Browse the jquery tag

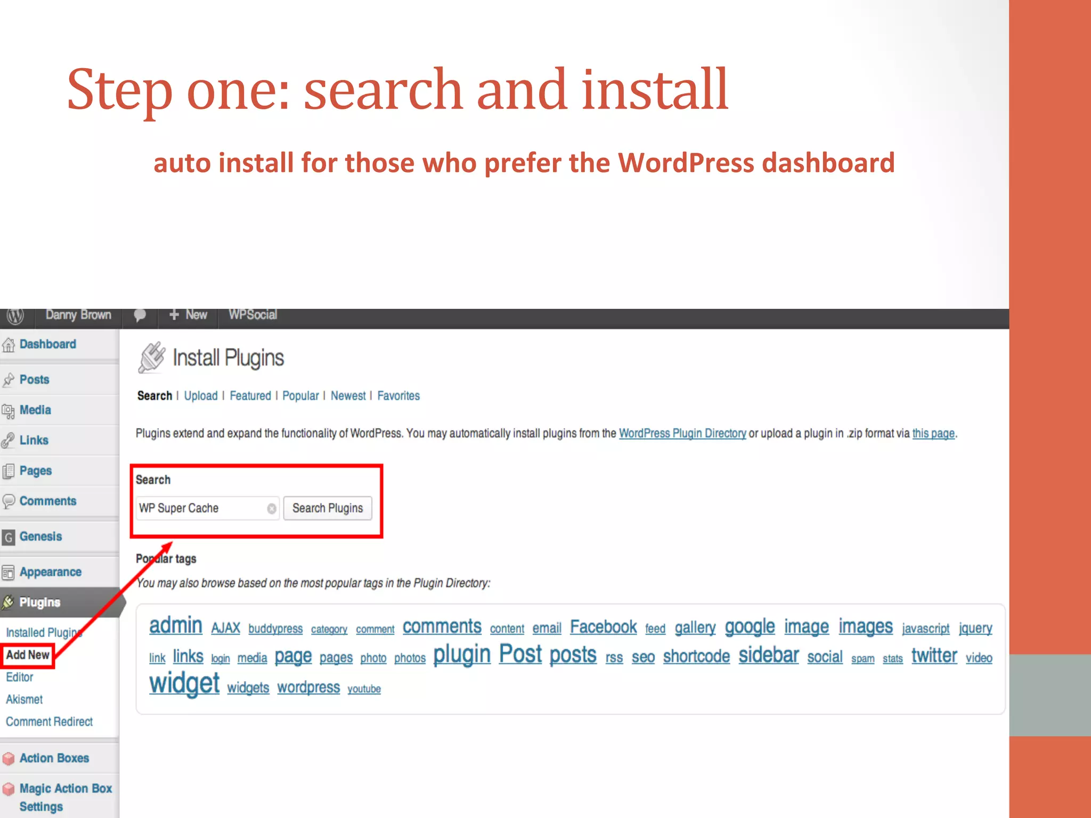(975, 628)
